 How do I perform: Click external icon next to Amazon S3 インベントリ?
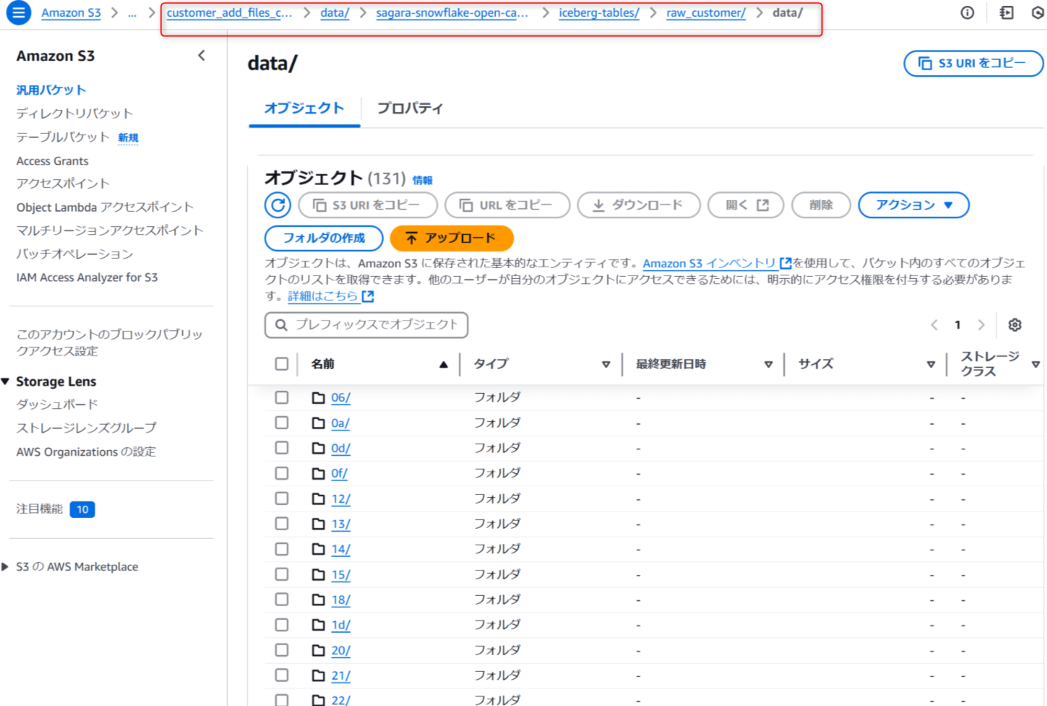(x=785, y=263)
